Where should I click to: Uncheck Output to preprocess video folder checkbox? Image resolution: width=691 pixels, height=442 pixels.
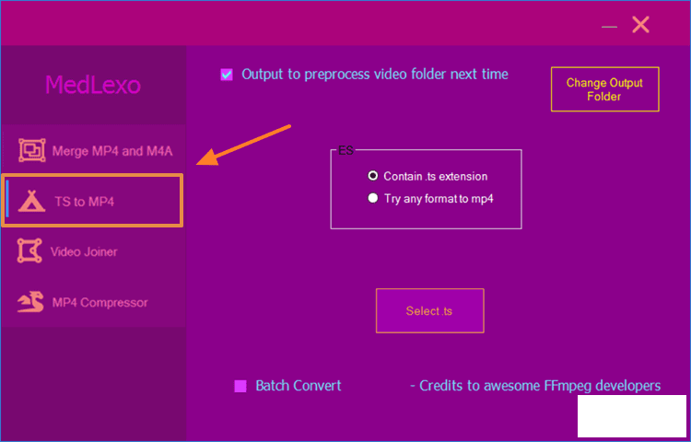pos(227,75)
